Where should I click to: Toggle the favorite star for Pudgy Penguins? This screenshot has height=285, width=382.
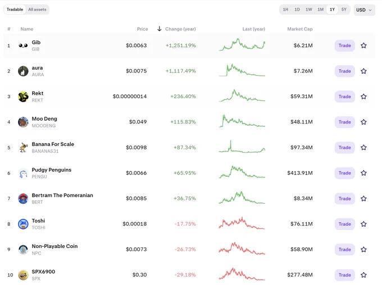coord(363,173)
